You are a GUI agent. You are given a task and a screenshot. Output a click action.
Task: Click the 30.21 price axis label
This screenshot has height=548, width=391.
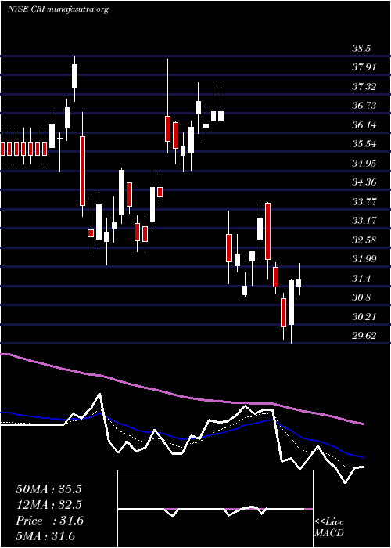coord(364,317)
